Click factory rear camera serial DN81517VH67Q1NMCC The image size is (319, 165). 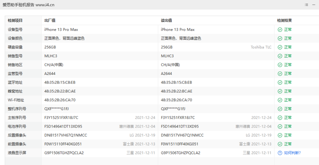tap(66, 135)
